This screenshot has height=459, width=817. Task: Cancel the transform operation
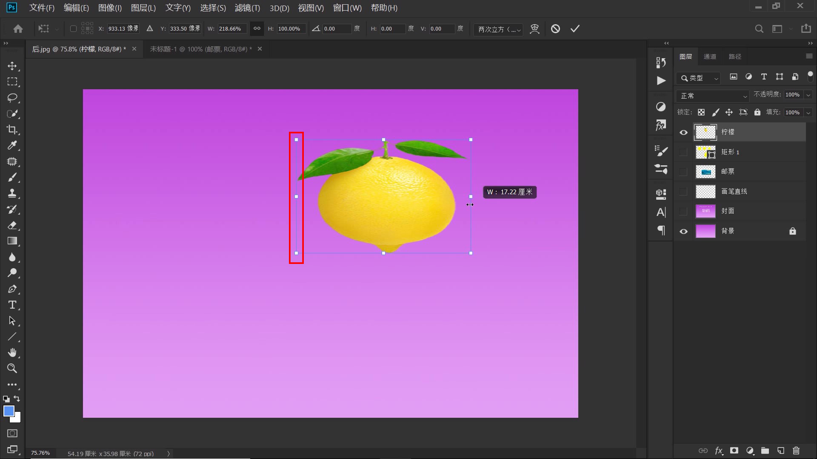(555, 28)
